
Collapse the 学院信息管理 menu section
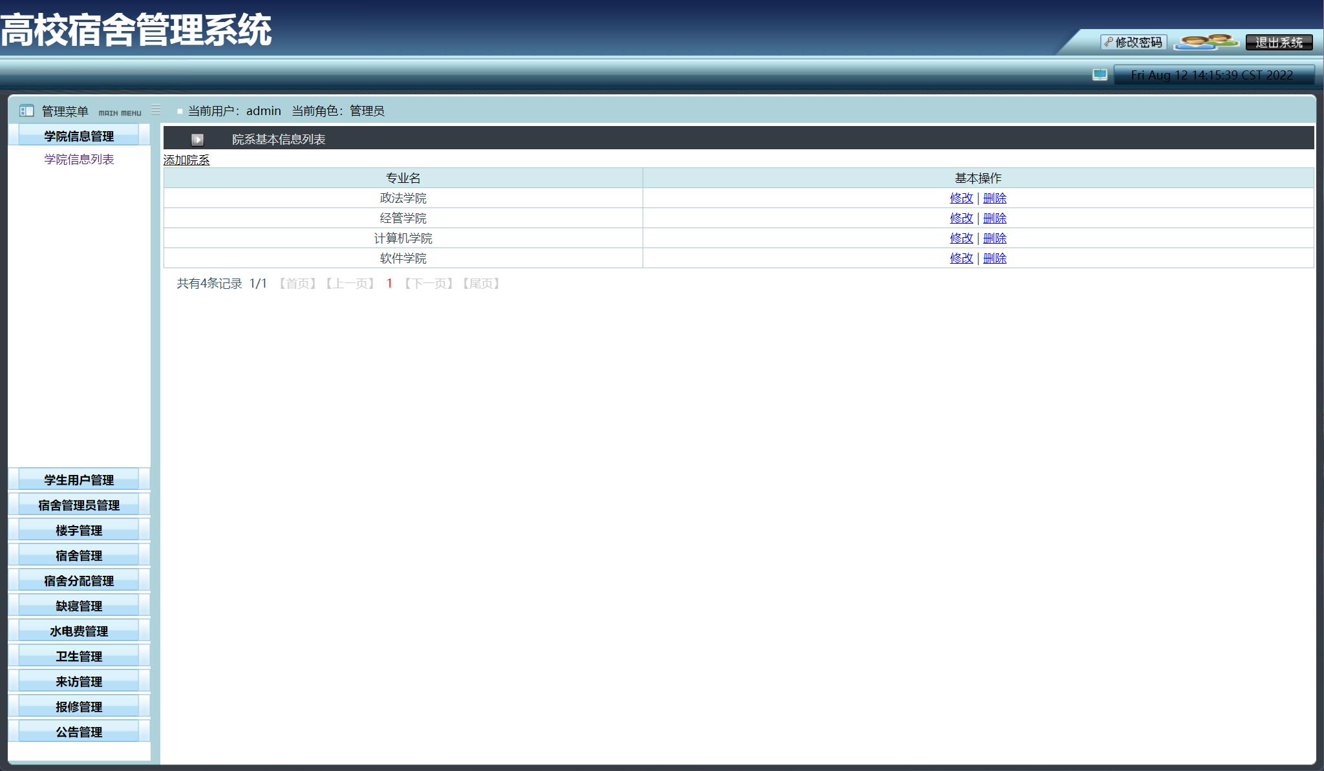(79, 136)
